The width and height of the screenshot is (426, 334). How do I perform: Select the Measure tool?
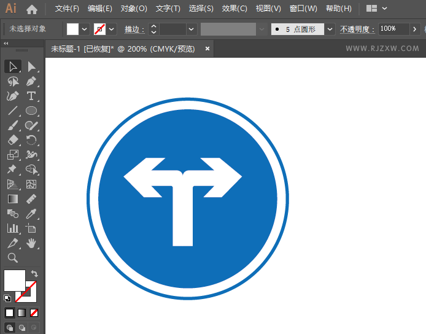coord(31,199)
